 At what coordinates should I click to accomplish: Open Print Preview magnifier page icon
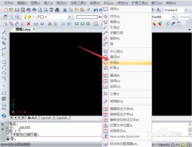coord(40,10)
